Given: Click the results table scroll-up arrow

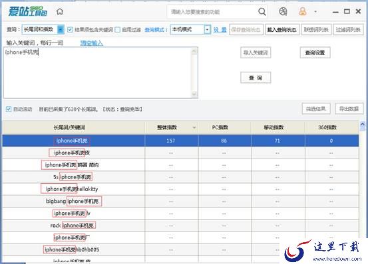Looking at the screenshot, I should click(x=363, y=125).
